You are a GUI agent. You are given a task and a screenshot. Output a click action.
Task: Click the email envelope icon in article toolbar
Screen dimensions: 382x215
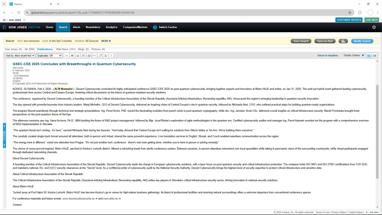click(72, 56)
